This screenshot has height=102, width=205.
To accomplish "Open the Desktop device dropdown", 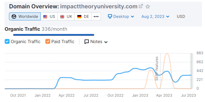I will click(x=121, y=17).
